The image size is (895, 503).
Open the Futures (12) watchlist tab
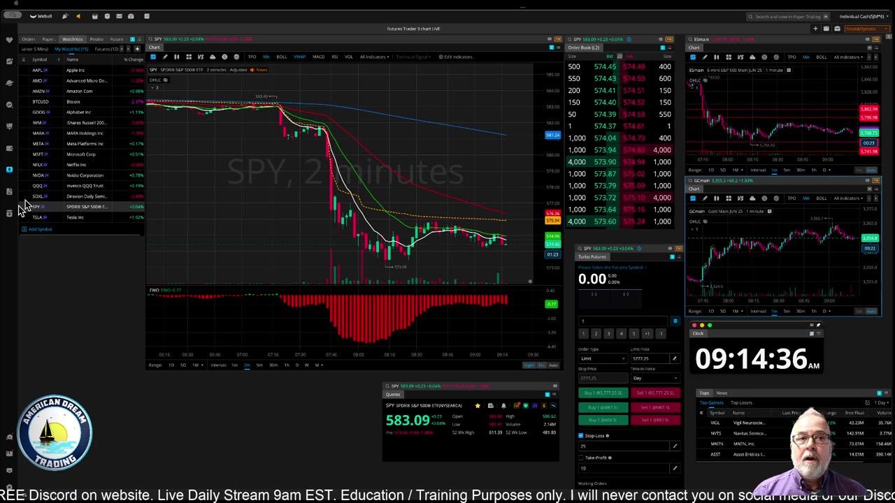coord(106,49)
